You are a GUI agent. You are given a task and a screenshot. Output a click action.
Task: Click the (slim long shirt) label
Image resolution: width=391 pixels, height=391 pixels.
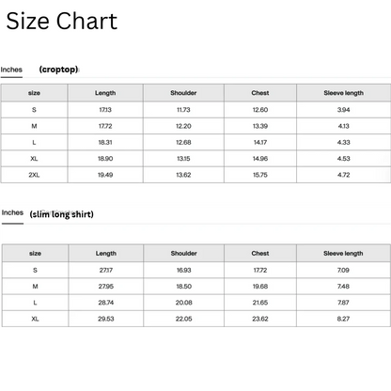(x=62, y=214)
